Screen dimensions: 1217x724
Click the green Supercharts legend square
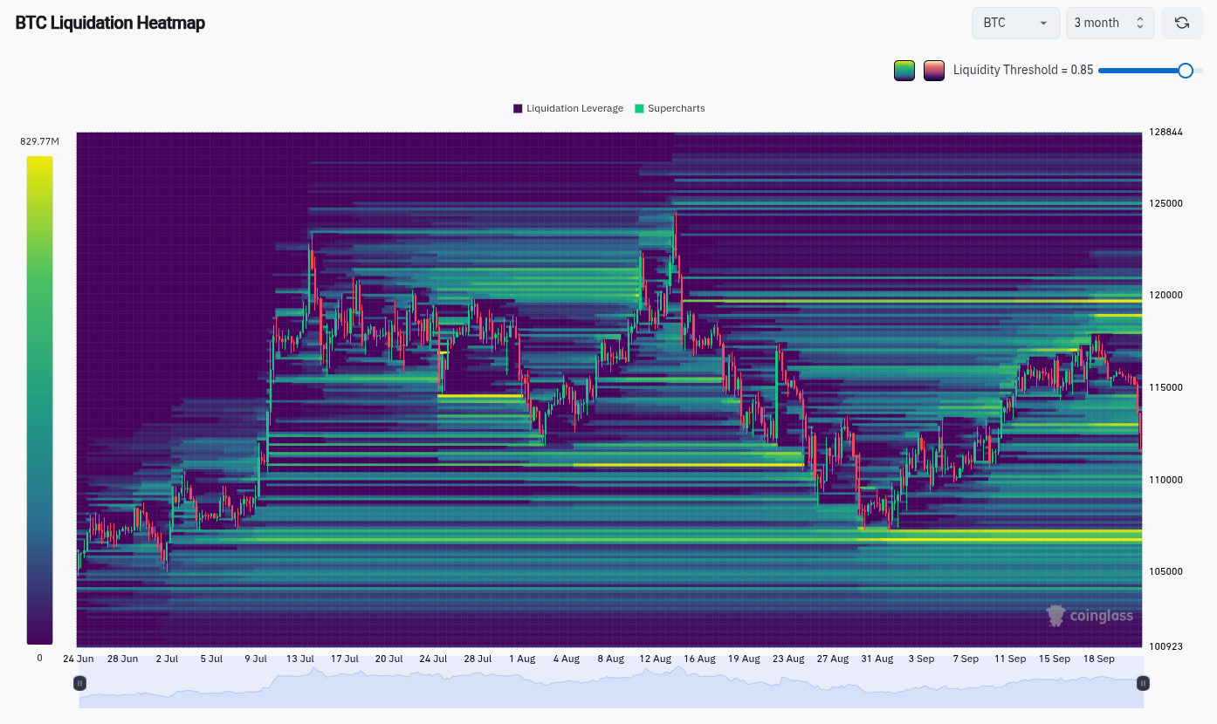click(x=639, y=109)
